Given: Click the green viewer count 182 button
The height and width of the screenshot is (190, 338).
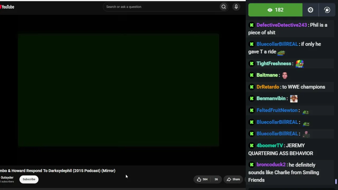Looking at the screenshot, I should 275,10.
